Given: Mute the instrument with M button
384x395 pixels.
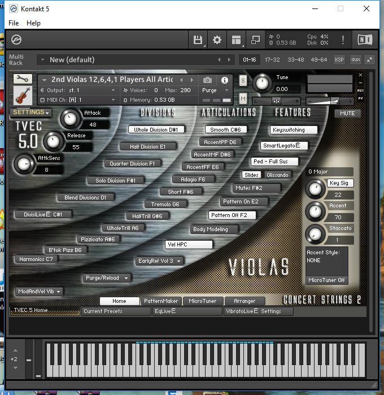Looking at the screenshot, I should (x=243, y=98).
